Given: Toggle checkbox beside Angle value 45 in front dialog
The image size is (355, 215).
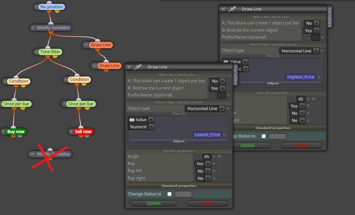Looking at the screenshot, I should [x=214, y=157].
